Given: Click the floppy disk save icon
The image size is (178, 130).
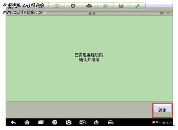Looking at the screenshot, I should [121, 6].
